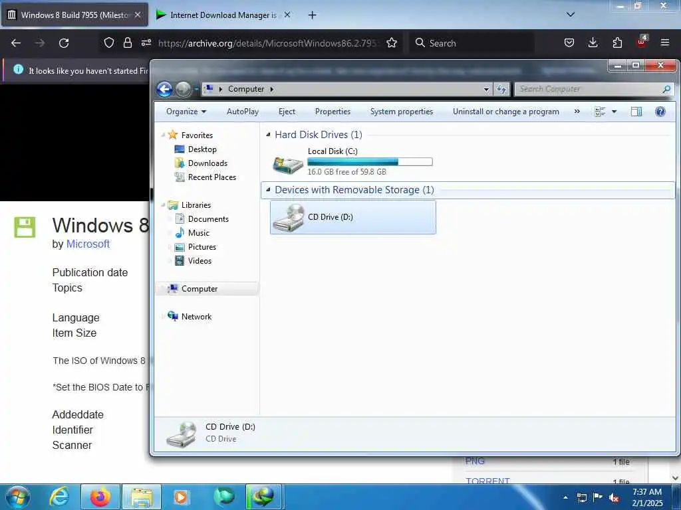681x510 pixels.
Task: Click Firefox tracking protection shield icon
Action: [x=109, y=43]
